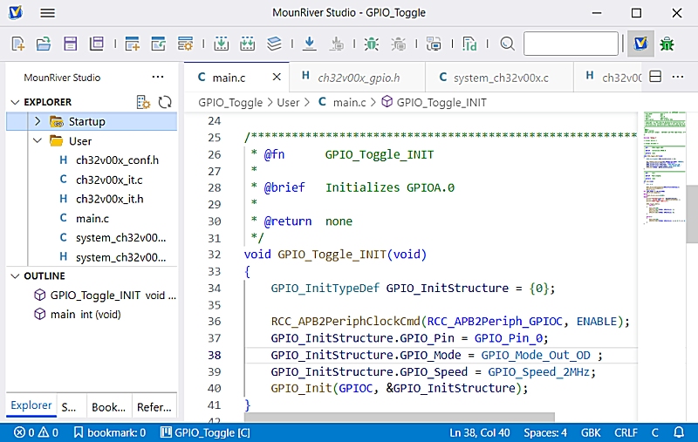Click the explorer settings file icon
This screenshot has height=442, width=698.
pyautogui.click(x=143, y=102)
